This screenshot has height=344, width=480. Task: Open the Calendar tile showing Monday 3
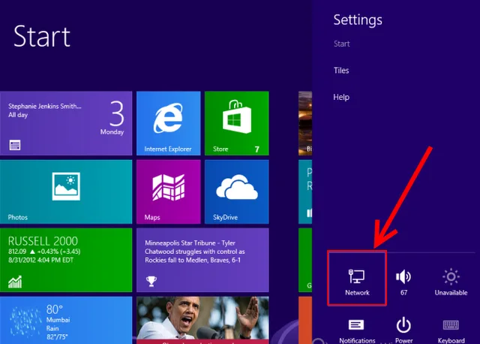pyautogui.click(x=66, y=123)
